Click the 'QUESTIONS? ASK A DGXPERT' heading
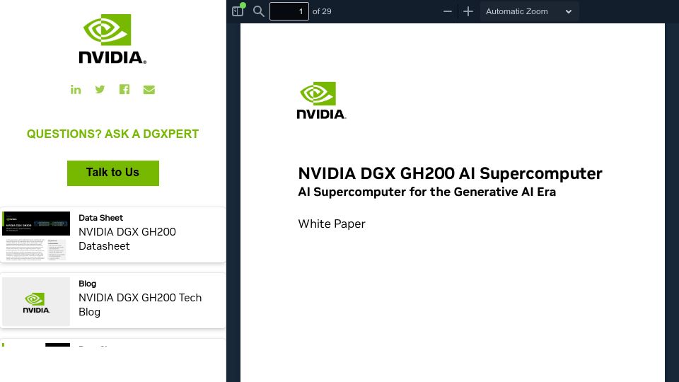 [112, 134]
